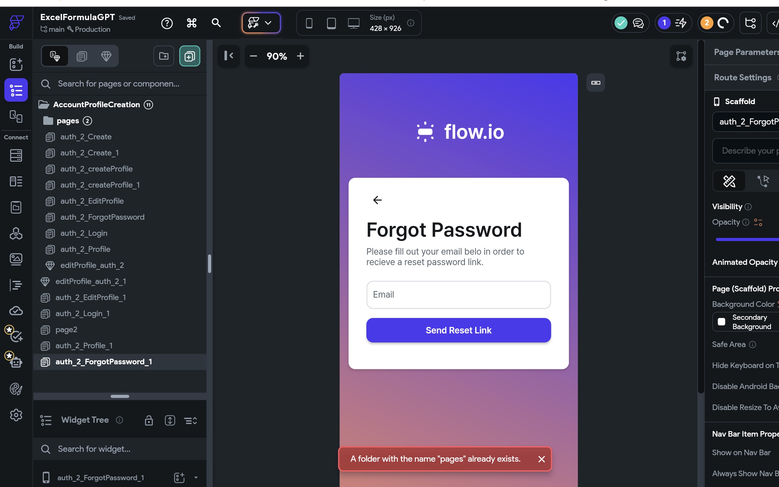The height and width of the screenshot is (487, 779).
Task: Expand all widgets in Widget Tree
Action: 170,420
